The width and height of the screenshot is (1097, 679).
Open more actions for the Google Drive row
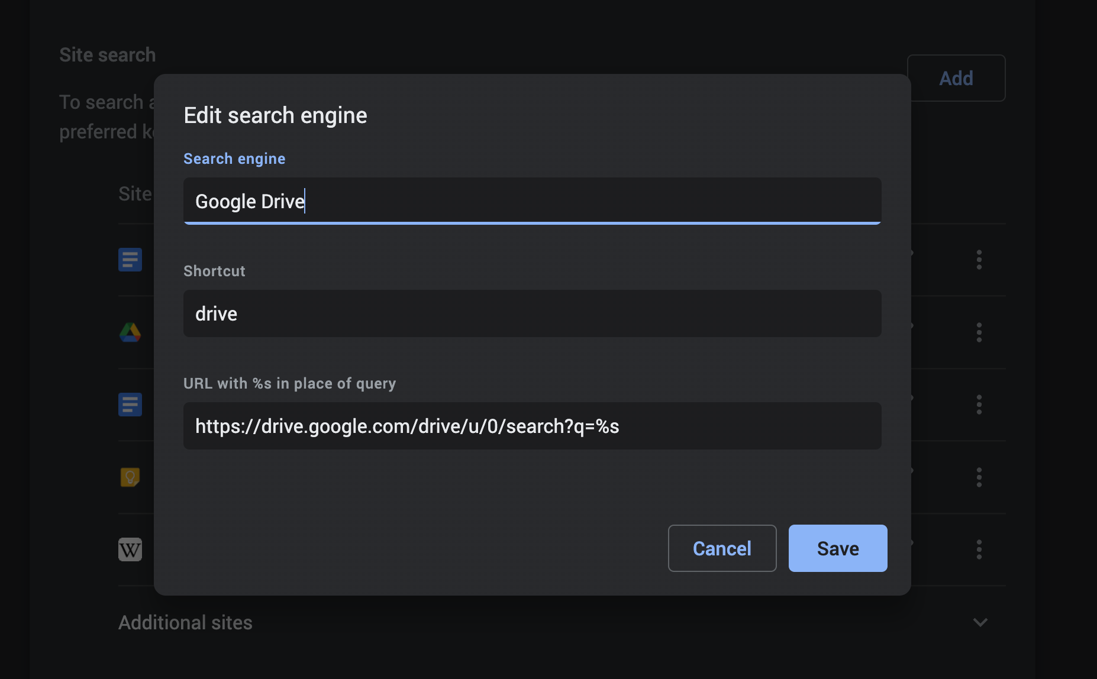point(979,332)
